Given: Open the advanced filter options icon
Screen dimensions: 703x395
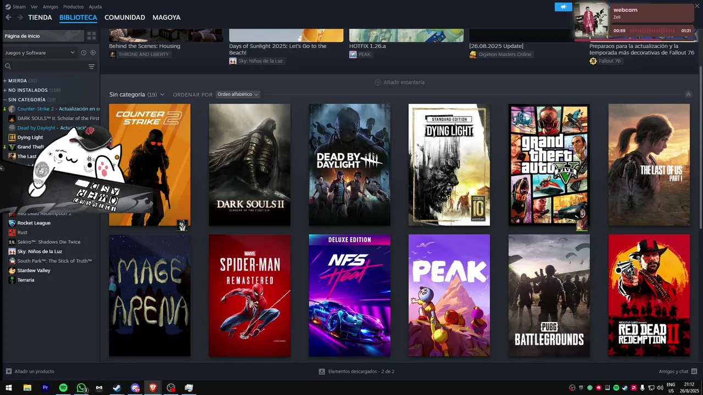Looking at the screenshot, I should click(91, 66).
